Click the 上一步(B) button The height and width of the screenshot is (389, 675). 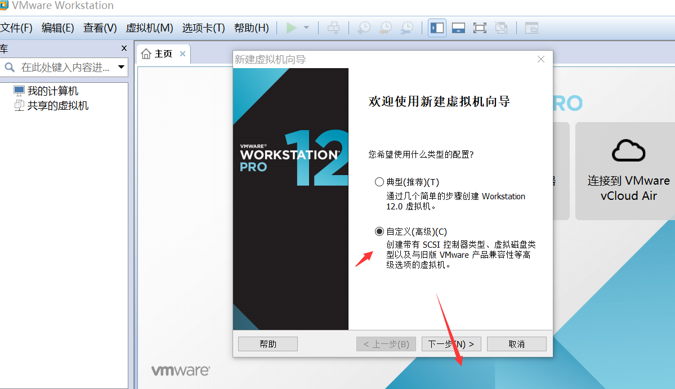click(x=386, y=344)
